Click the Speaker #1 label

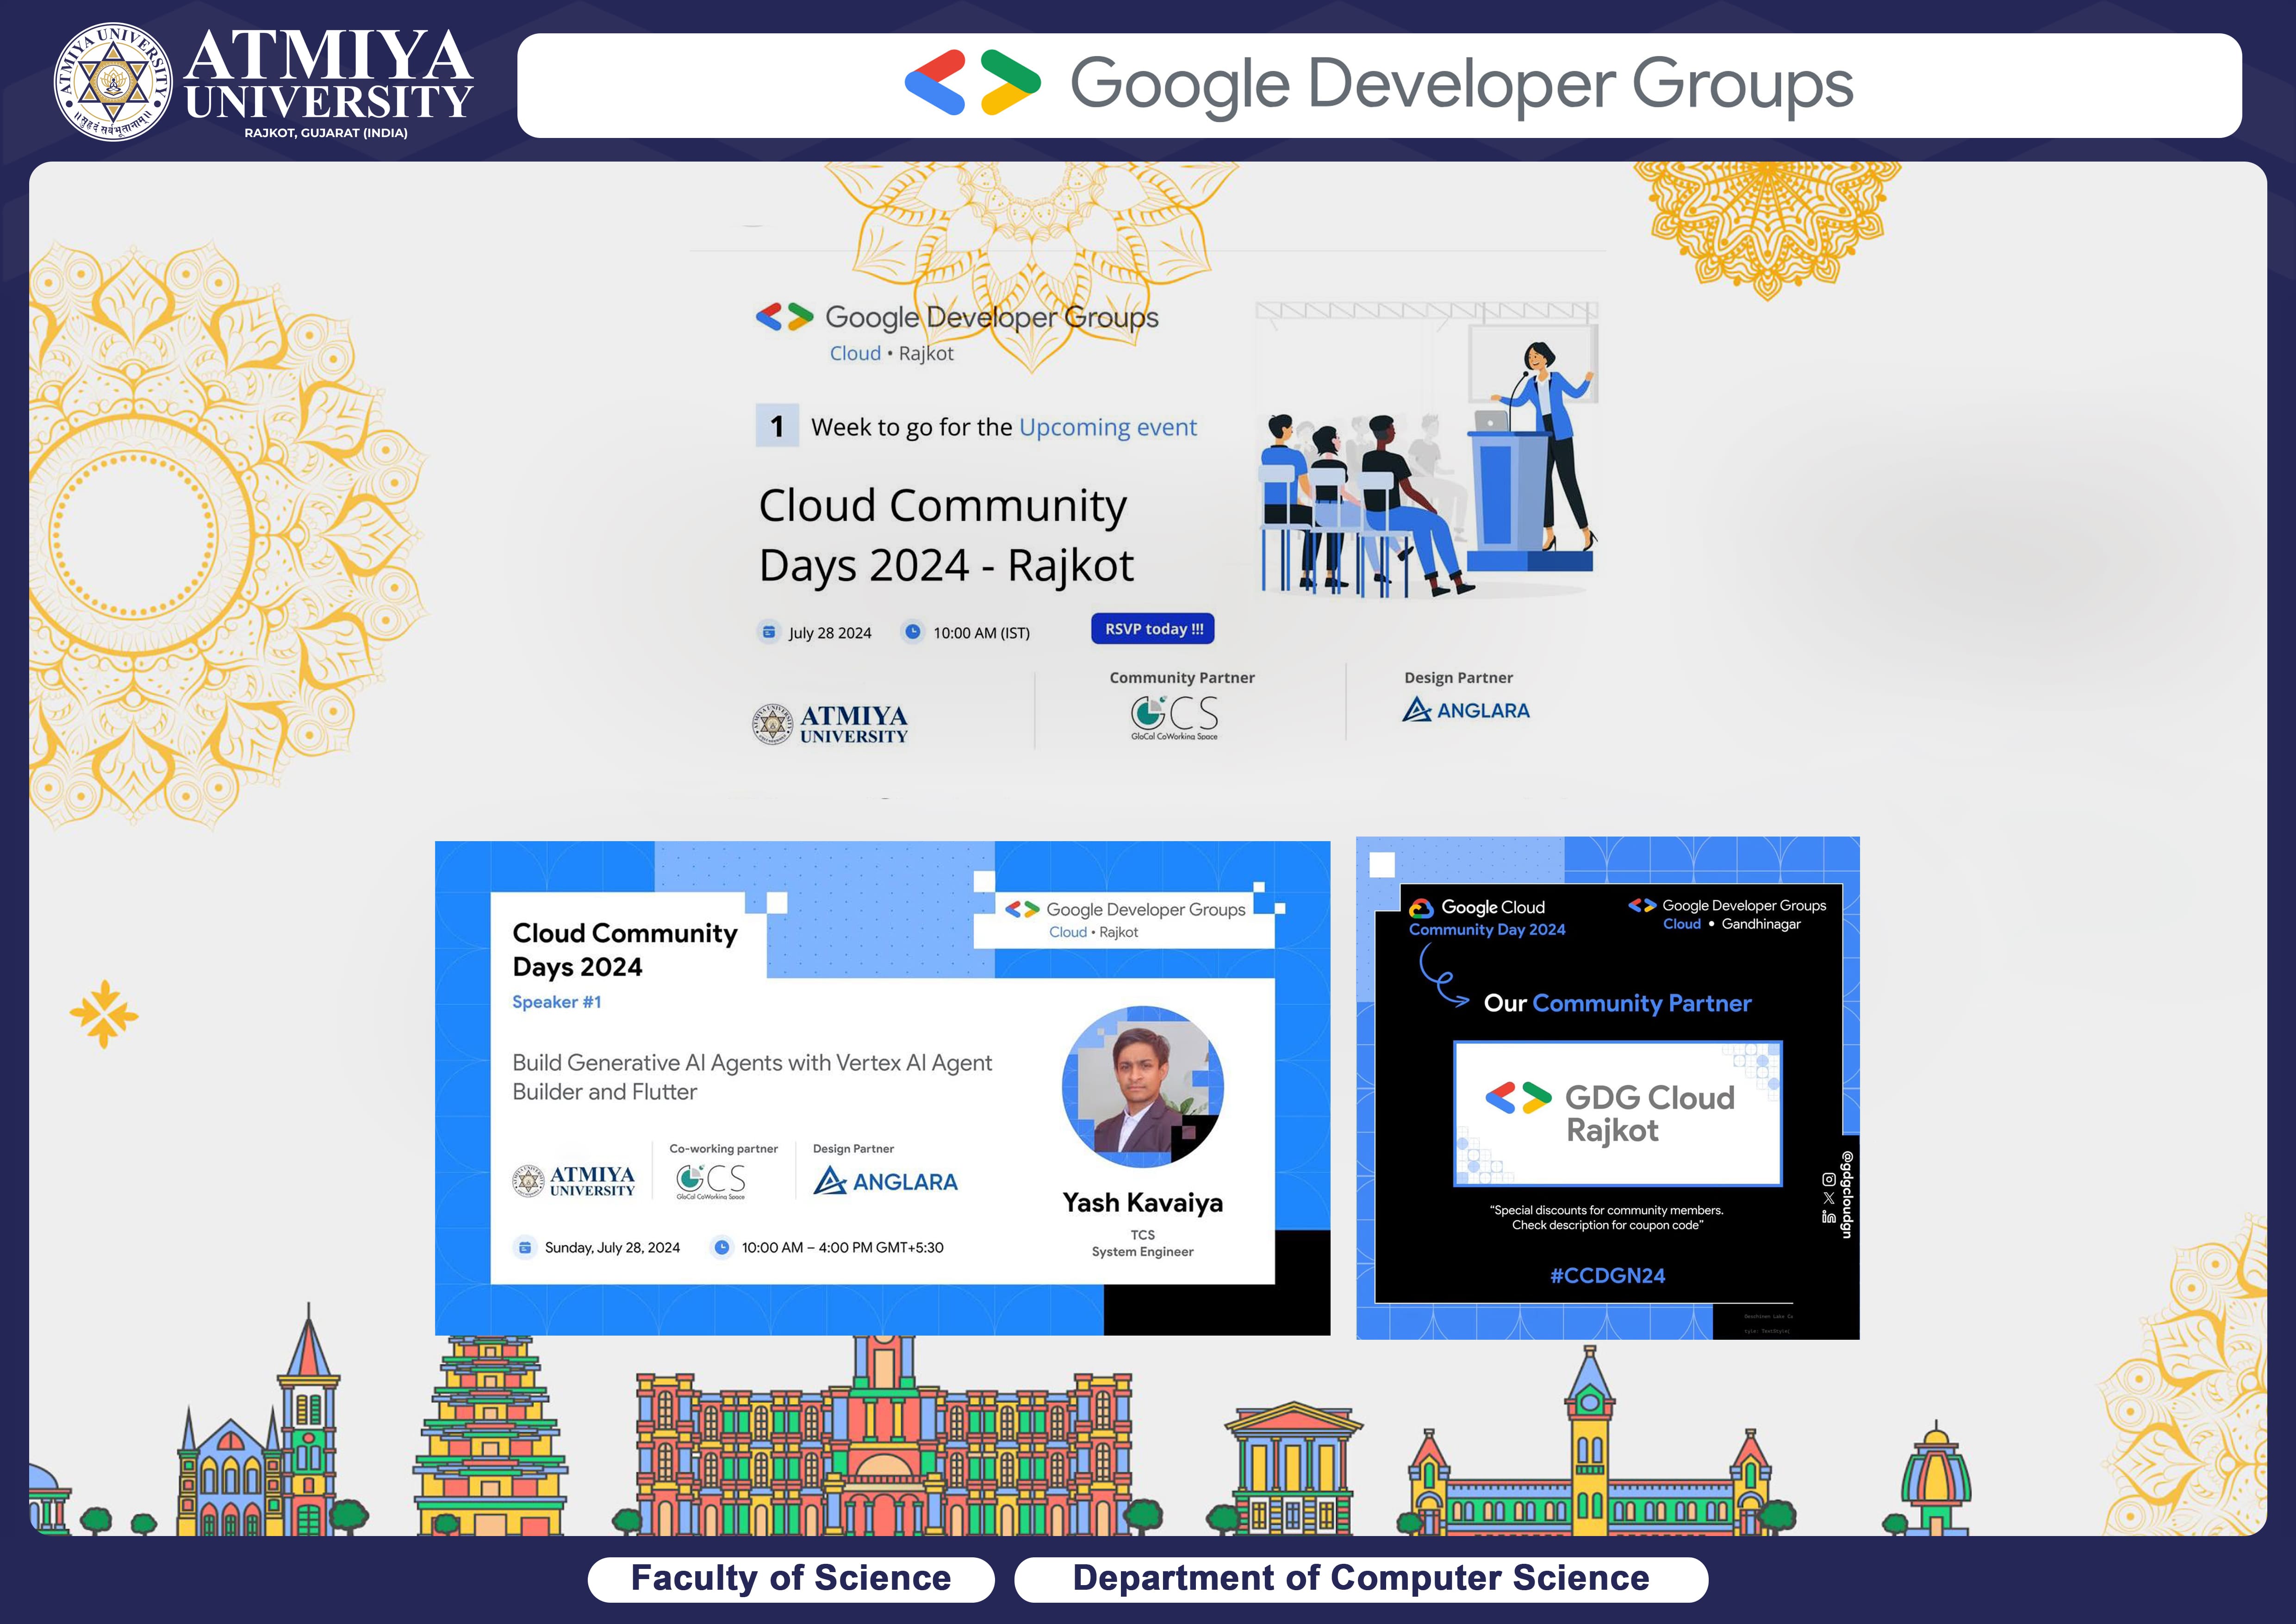[557, 1002]
